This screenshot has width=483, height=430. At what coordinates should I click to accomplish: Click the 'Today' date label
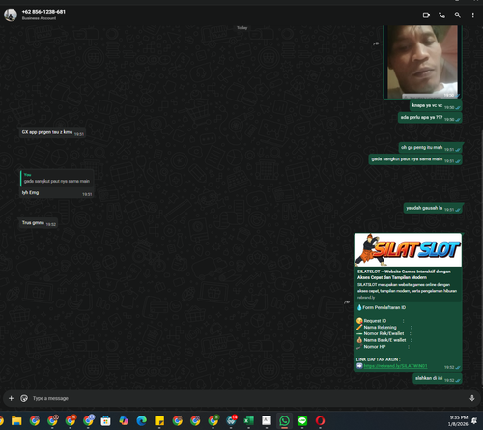click(x=242, y=28)
